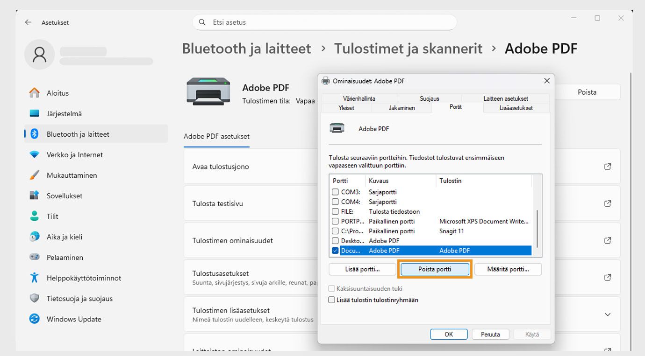Click the Lisää portti button

click(362, 269)
